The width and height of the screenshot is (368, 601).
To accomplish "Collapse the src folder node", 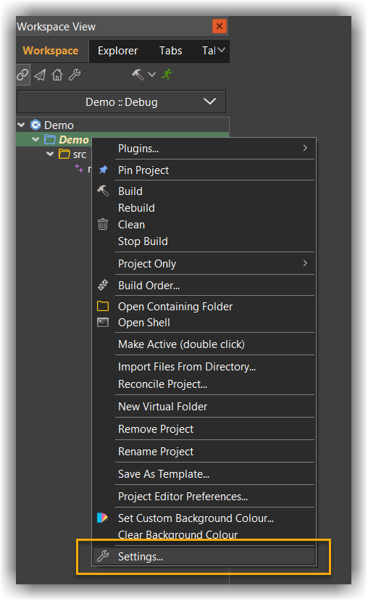I will click(x=50, y=154).
